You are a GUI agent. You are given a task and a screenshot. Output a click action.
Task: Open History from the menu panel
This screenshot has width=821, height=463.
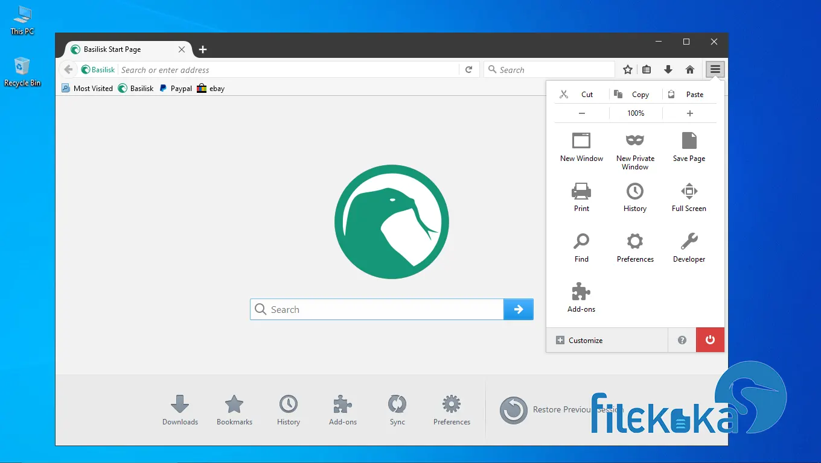(x=635, y=197)
